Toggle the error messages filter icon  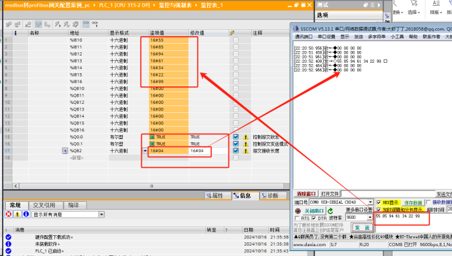[x=9, y=214]
